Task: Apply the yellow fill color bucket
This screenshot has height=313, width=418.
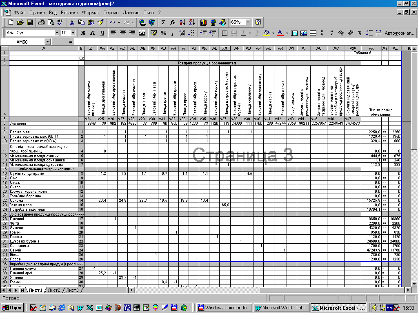Action: pos(267,33)
